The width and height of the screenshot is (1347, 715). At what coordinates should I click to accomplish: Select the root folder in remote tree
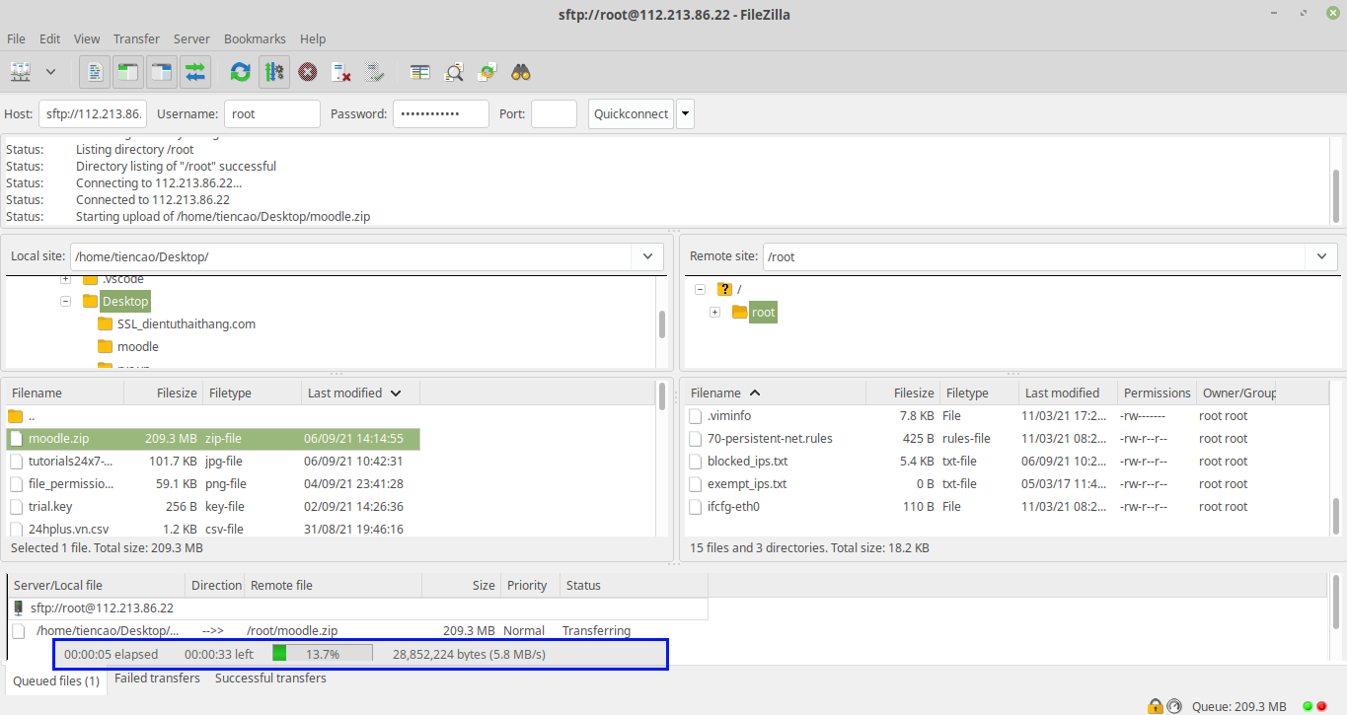click(764, 312)
